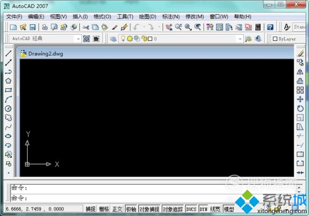
Task: Toggle 栅格 grid display in status bar
Action: [104, 209]
